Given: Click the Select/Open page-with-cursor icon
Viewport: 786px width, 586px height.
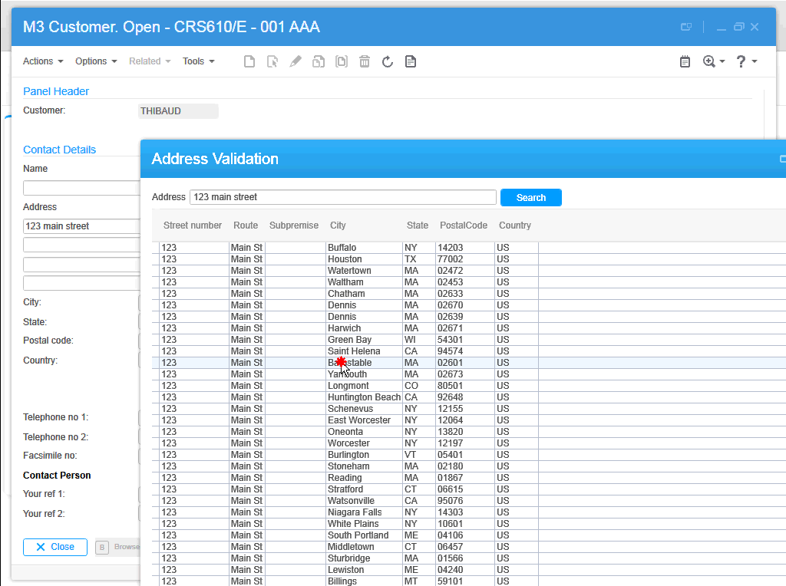Looking at the screenshot, I should [272, 61].
